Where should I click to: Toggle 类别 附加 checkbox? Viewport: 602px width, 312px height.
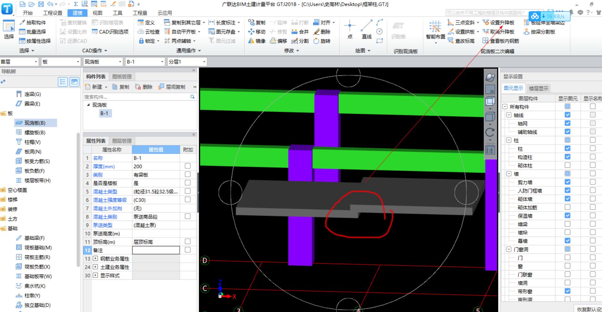[188, 174]
